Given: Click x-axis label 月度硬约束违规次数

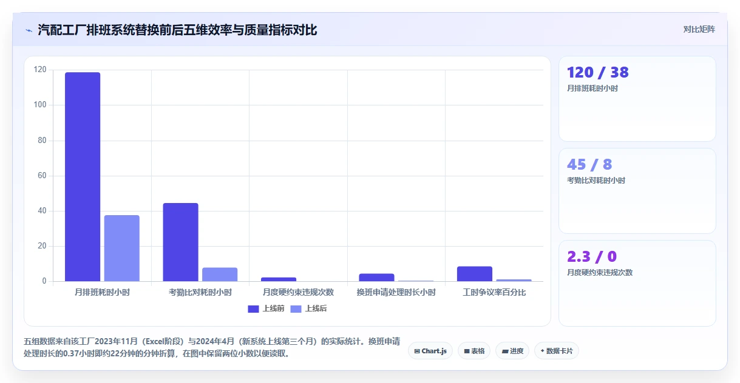Looking at the screenshot, I should click(x=298, y=292).
